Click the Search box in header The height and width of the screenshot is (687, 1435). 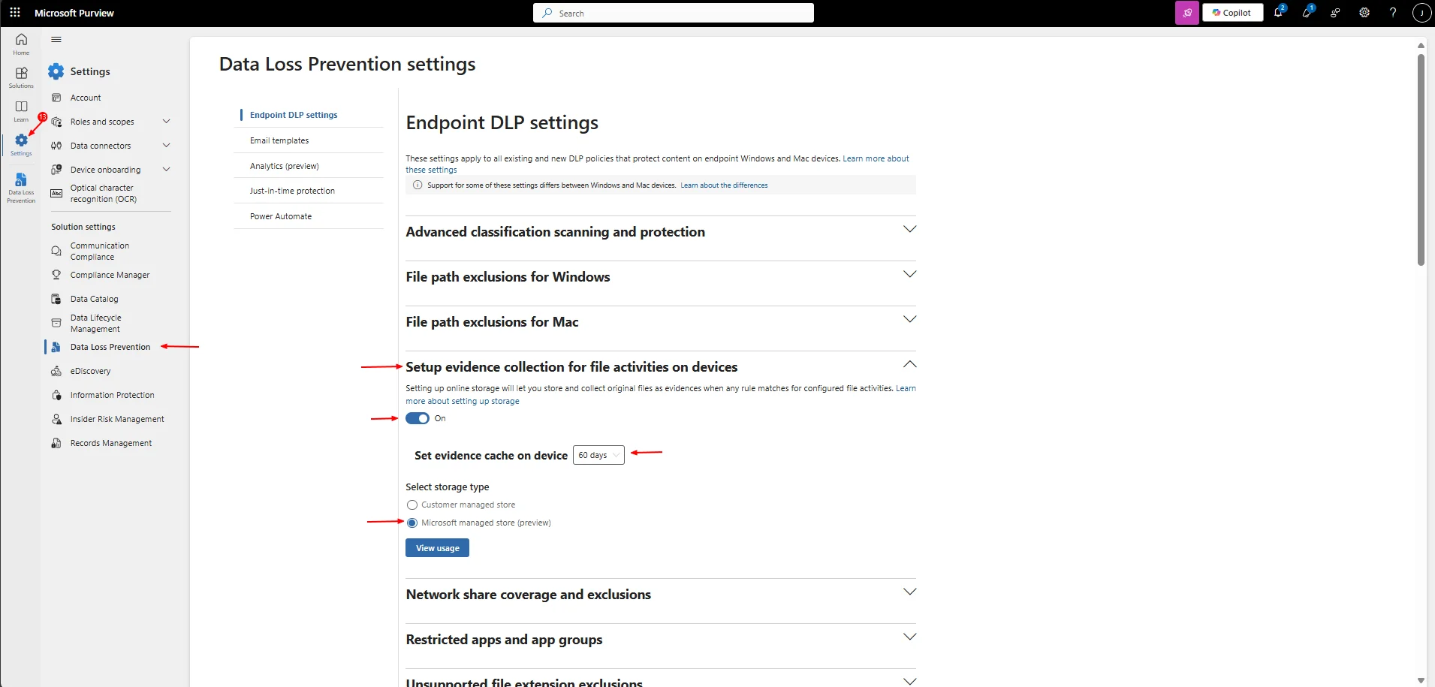674,13
